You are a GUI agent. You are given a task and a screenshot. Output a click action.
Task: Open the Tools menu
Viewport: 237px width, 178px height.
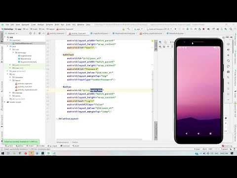click(68, 25)
